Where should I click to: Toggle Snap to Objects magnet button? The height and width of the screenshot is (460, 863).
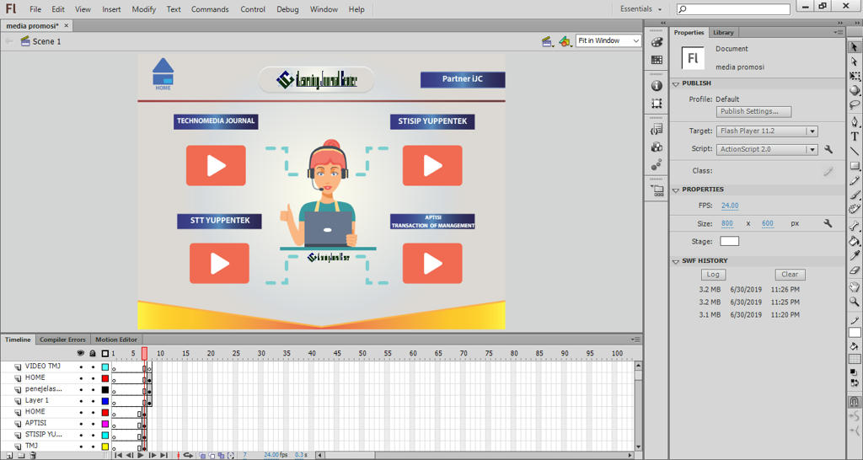855,402
